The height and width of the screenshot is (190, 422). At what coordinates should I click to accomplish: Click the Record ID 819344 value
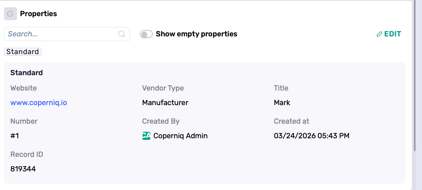tap(23, 169)
